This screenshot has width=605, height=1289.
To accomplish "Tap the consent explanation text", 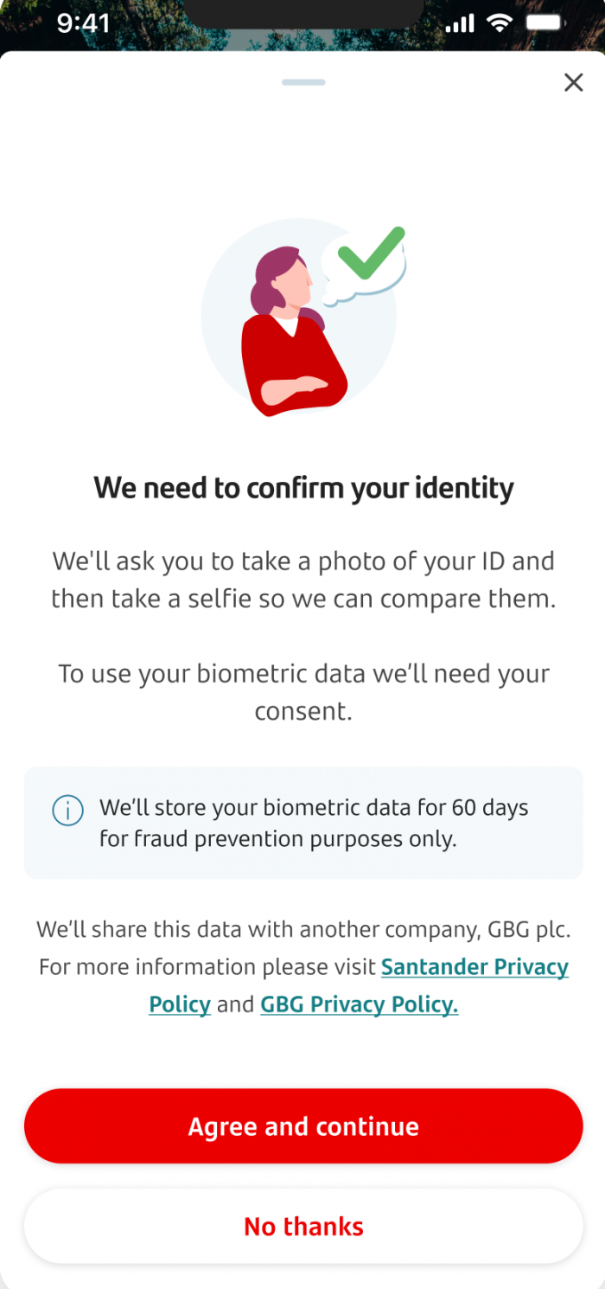I will [302, 692].
